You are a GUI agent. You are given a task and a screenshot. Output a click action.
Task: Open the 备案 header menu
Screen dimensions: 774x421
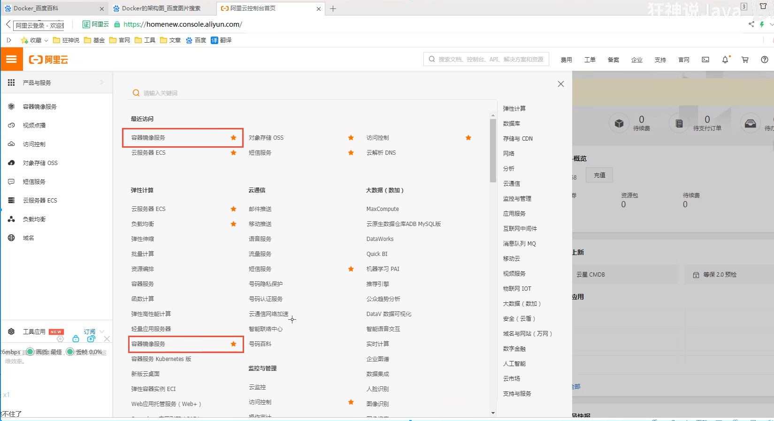click(x=613, y=60)
